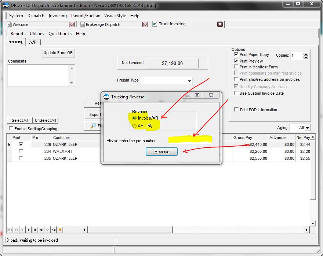This screenshot has width=323, height=256.
Task: Click the next page double-arrow navigator button
Action: pos(35,230)
